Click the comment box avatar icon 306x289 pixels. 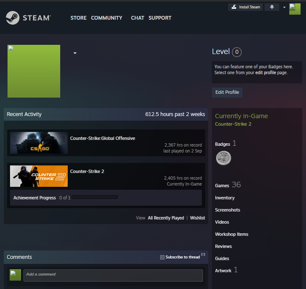tap(15, 275)
